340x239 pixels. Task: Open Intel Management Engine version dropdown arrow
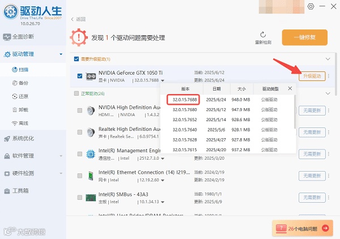click(x=163, y=159)
